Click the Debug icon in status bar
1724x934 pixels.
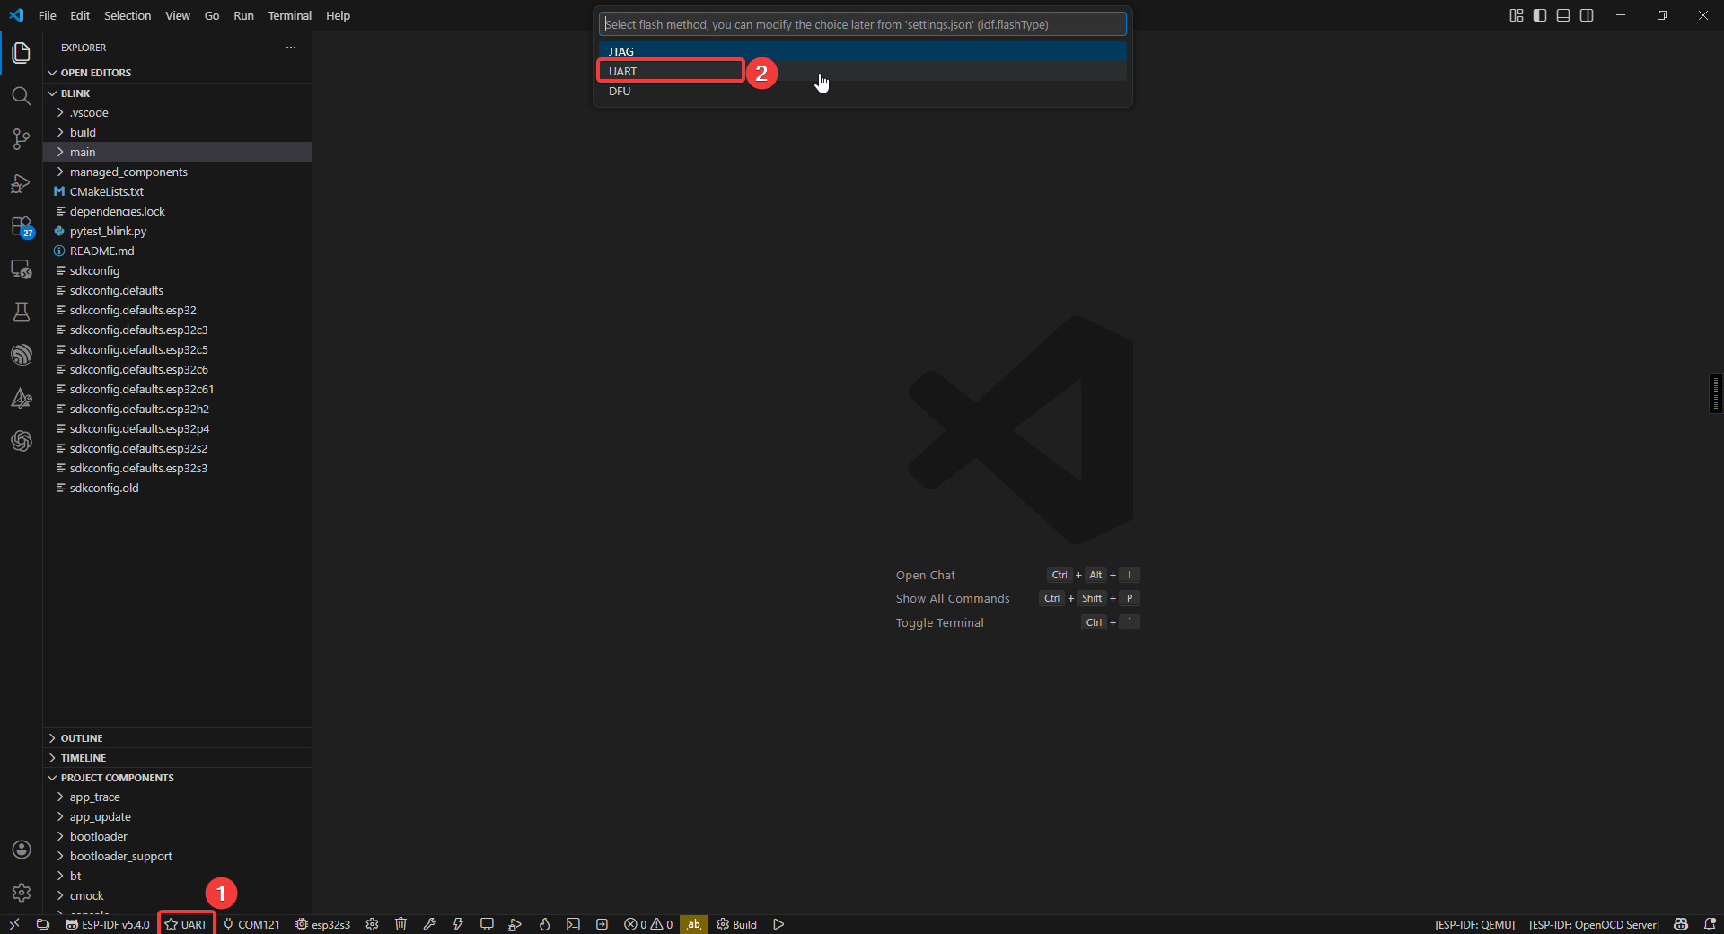tap(515, 924)
